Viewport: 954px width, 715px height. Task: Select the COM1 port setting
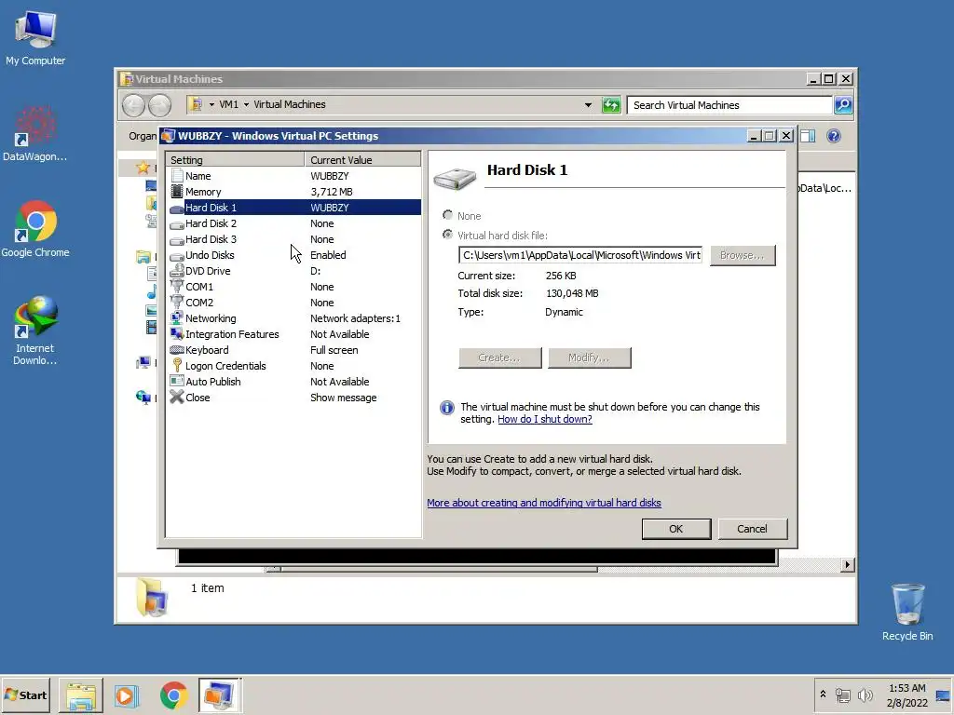(293, 287)
